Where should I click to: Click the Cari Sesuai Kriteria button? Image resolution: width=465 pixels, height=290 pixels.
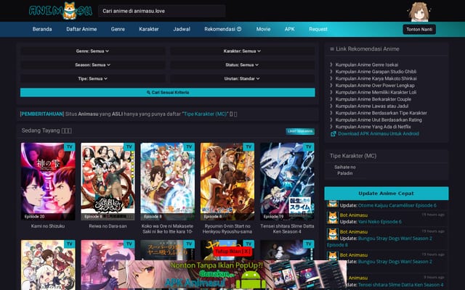point(168,92)
